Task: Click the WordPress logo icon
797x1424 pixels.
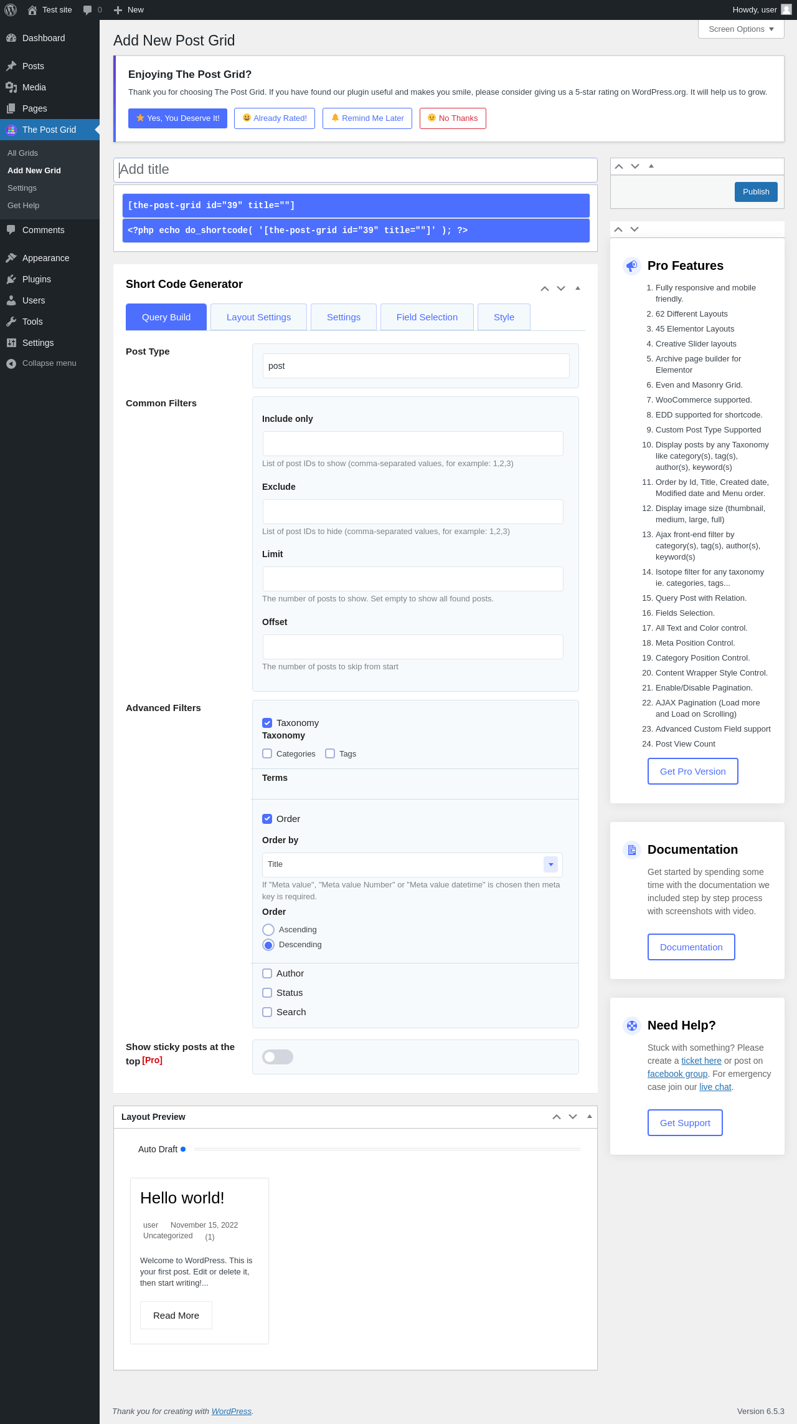Action: pyautogui.click(x=11, y=10)
